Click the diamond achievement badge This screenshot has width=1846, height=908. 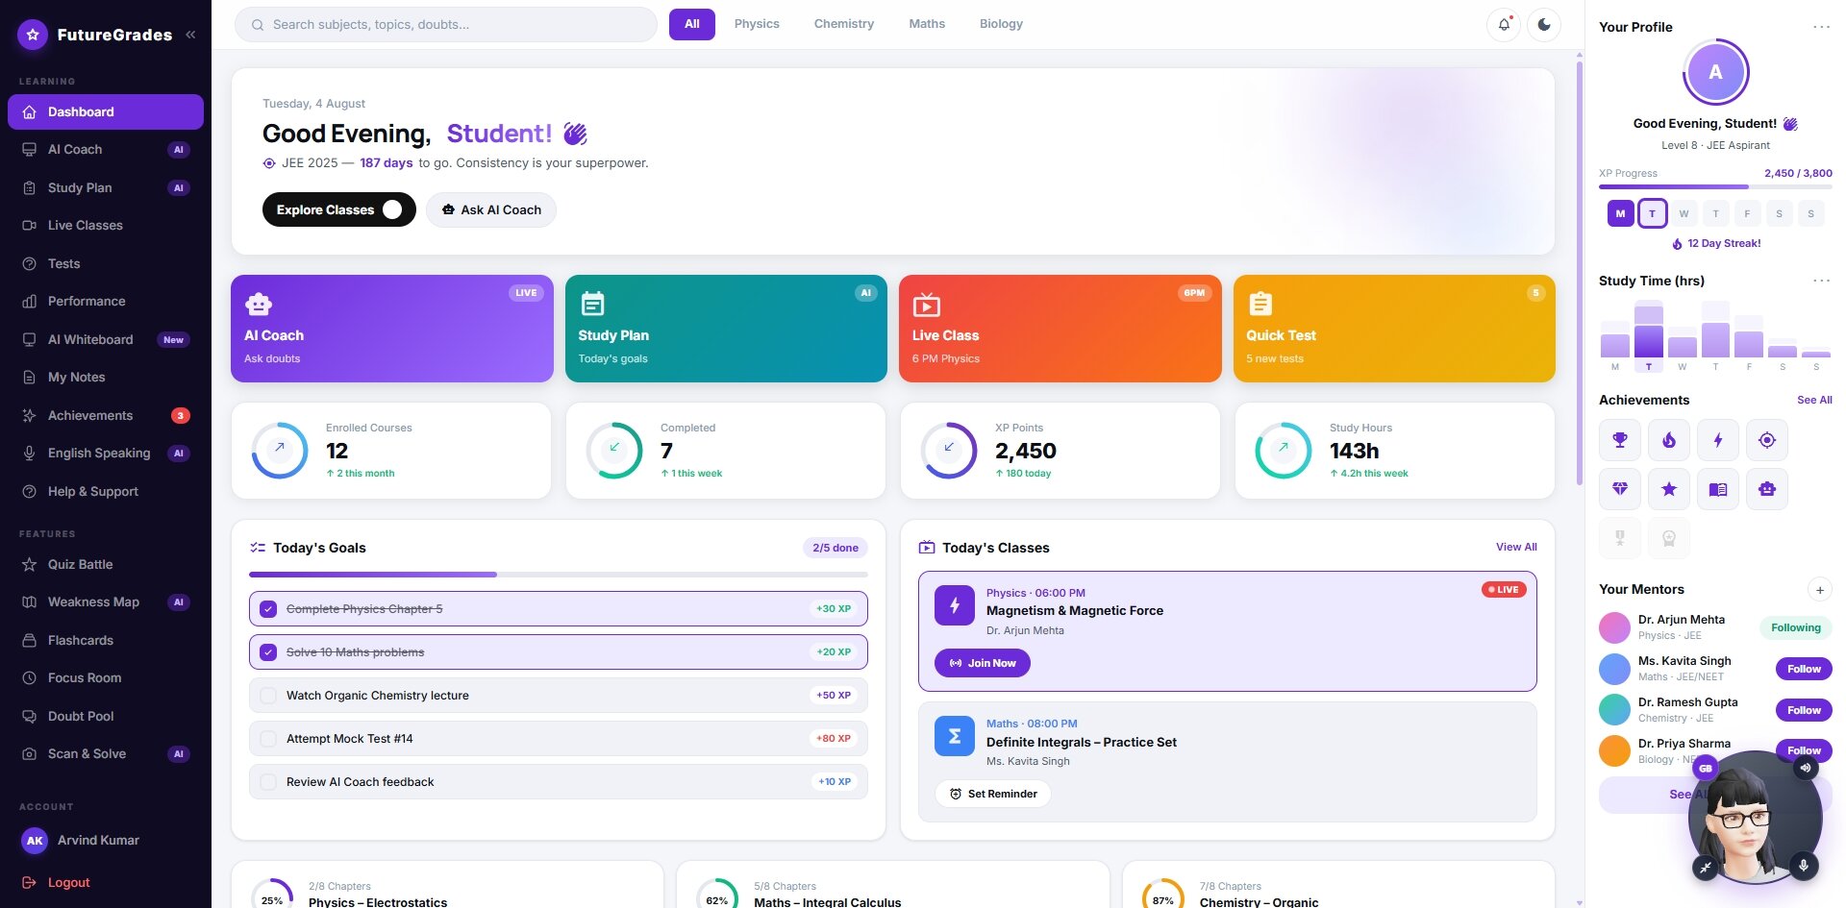[x=1620, y=489]
